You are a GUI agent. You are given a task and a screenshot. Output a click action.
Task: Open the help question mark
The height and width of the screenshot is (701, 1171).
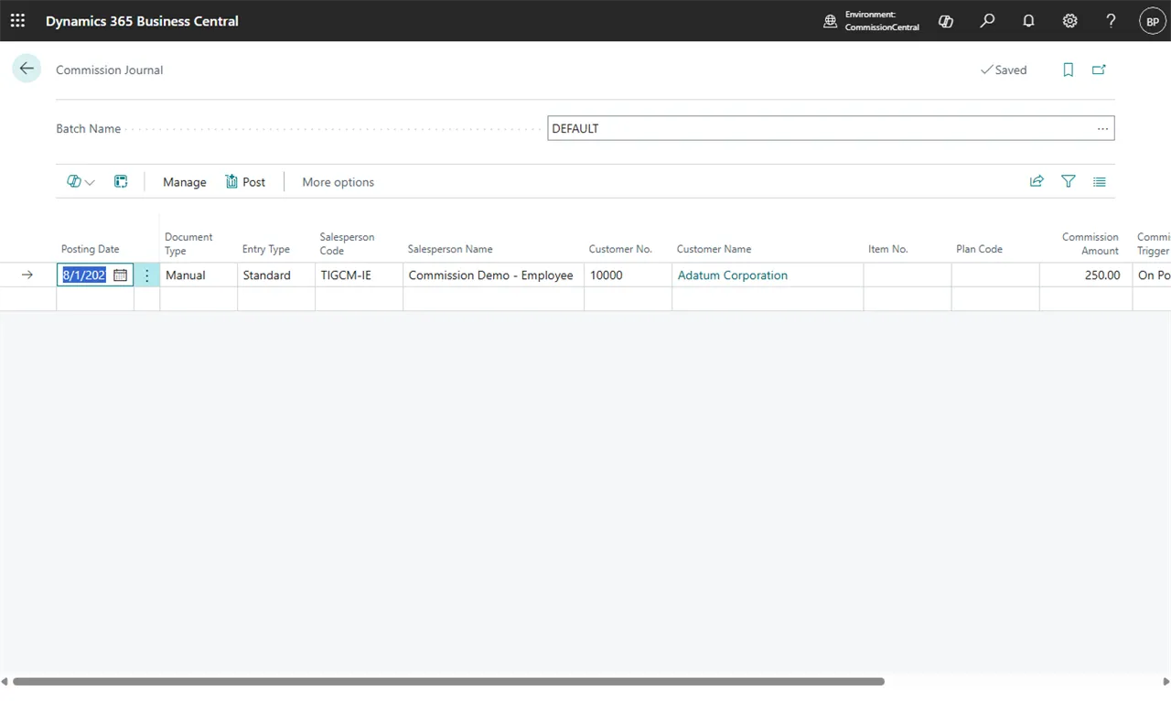pos(1111,21)
